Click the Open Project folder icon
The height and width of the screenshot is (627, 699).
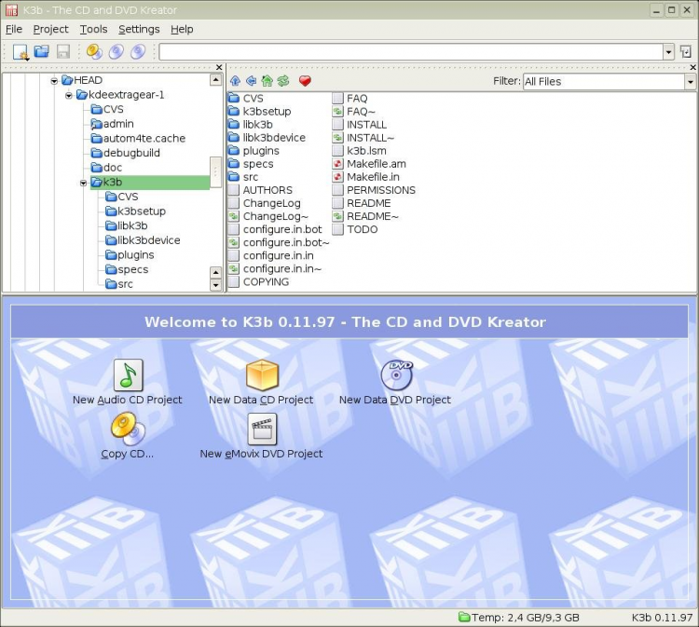[x=41, y=51]
